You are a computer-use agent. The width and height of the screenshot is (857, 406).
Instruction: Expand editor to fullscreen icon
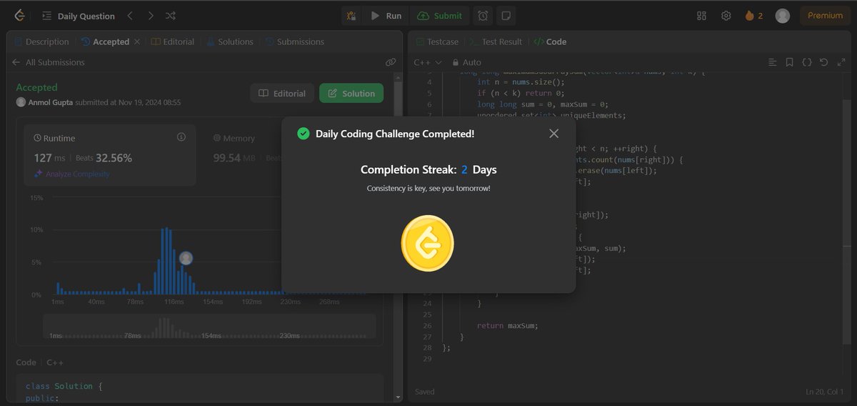[840, 62]
